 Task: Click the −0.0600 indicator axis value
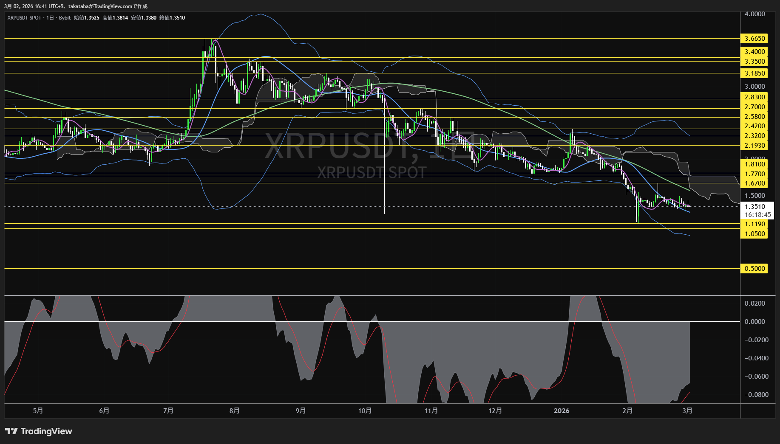point(756,377)
